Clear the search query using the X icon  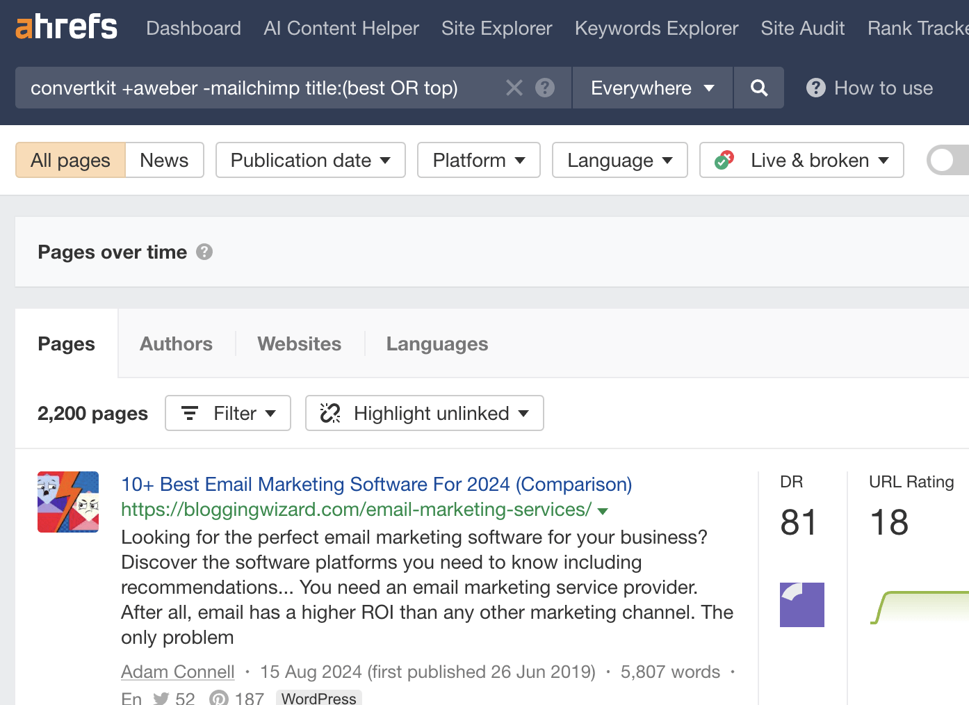tap(514, 88)
